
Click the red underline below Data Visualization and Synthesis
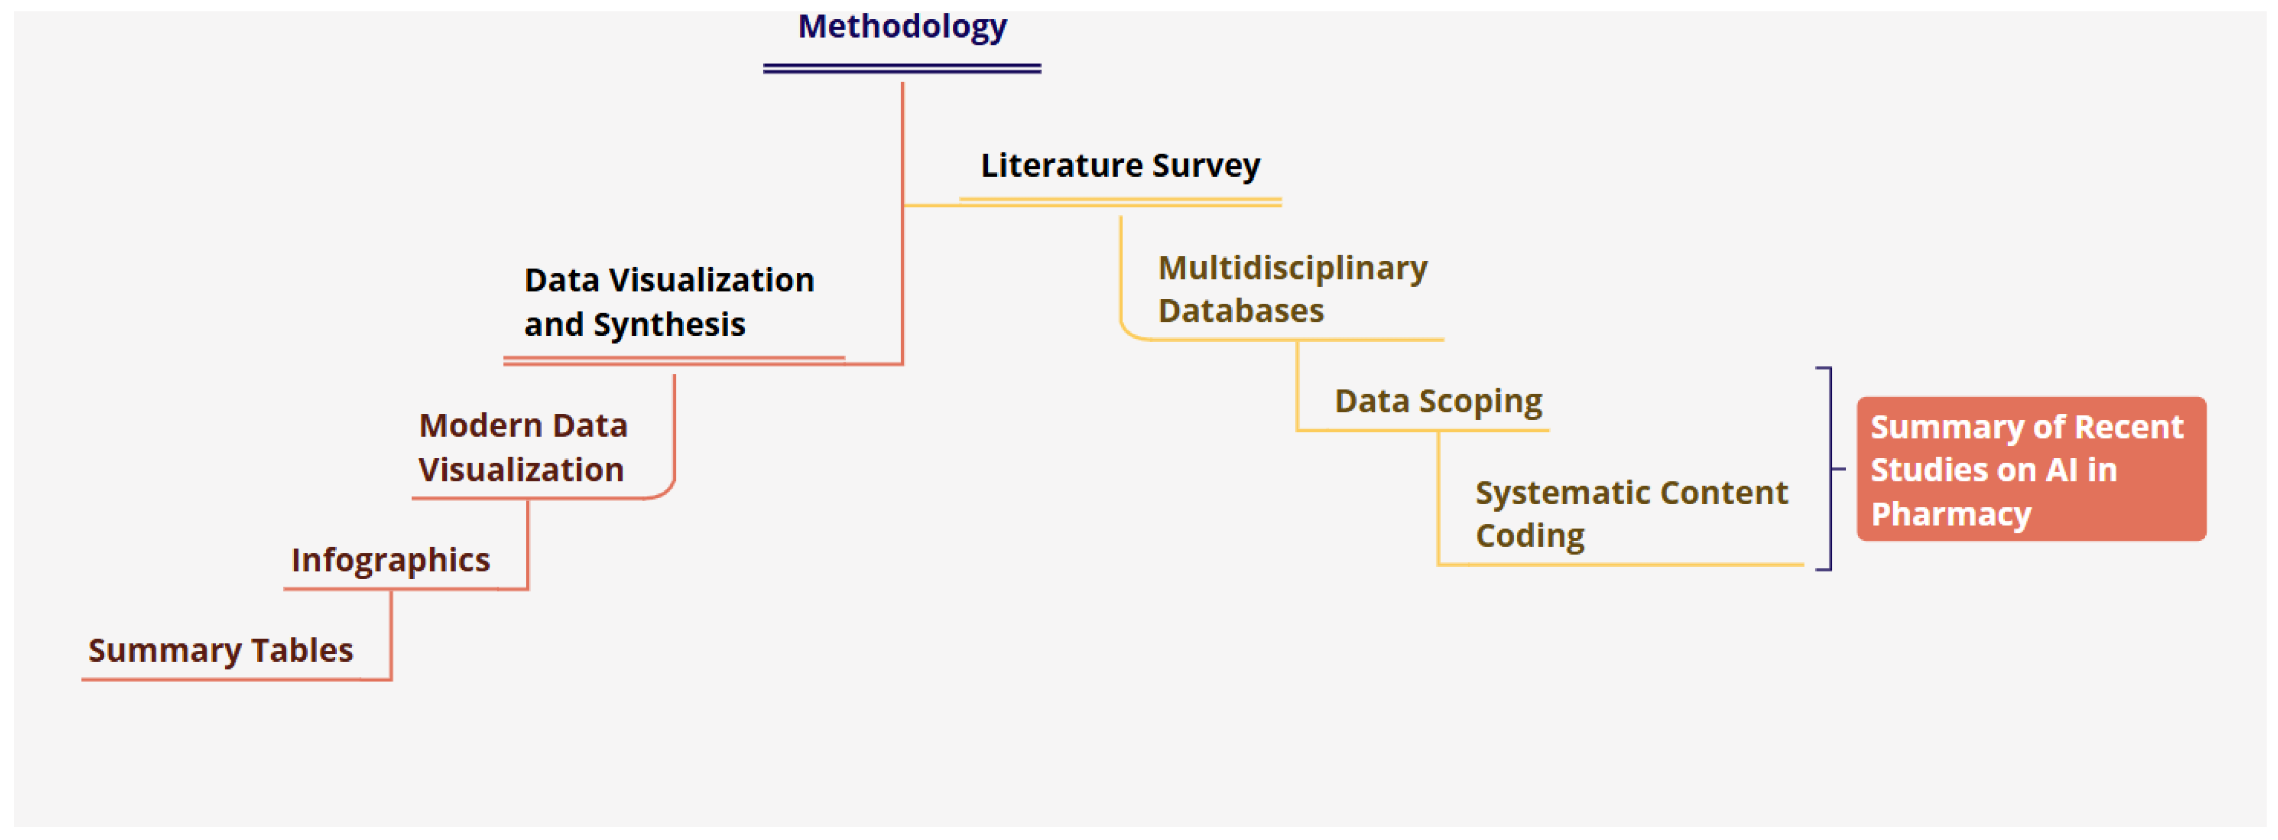click(673, 360)
